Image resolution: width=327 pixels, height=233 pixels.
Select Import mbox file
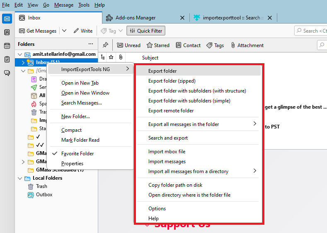[x=199, y=152]
